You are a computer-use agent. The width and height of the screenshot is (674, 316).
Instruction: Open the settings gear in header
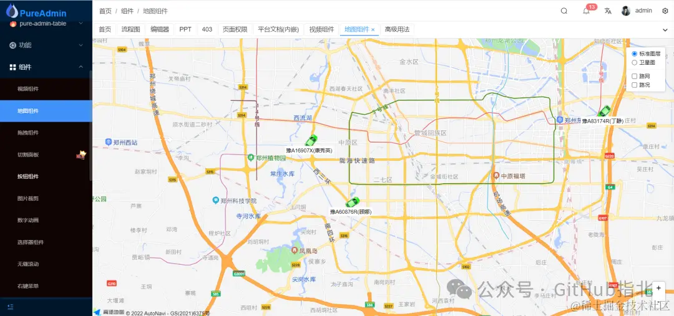click(x=665, y=11)
